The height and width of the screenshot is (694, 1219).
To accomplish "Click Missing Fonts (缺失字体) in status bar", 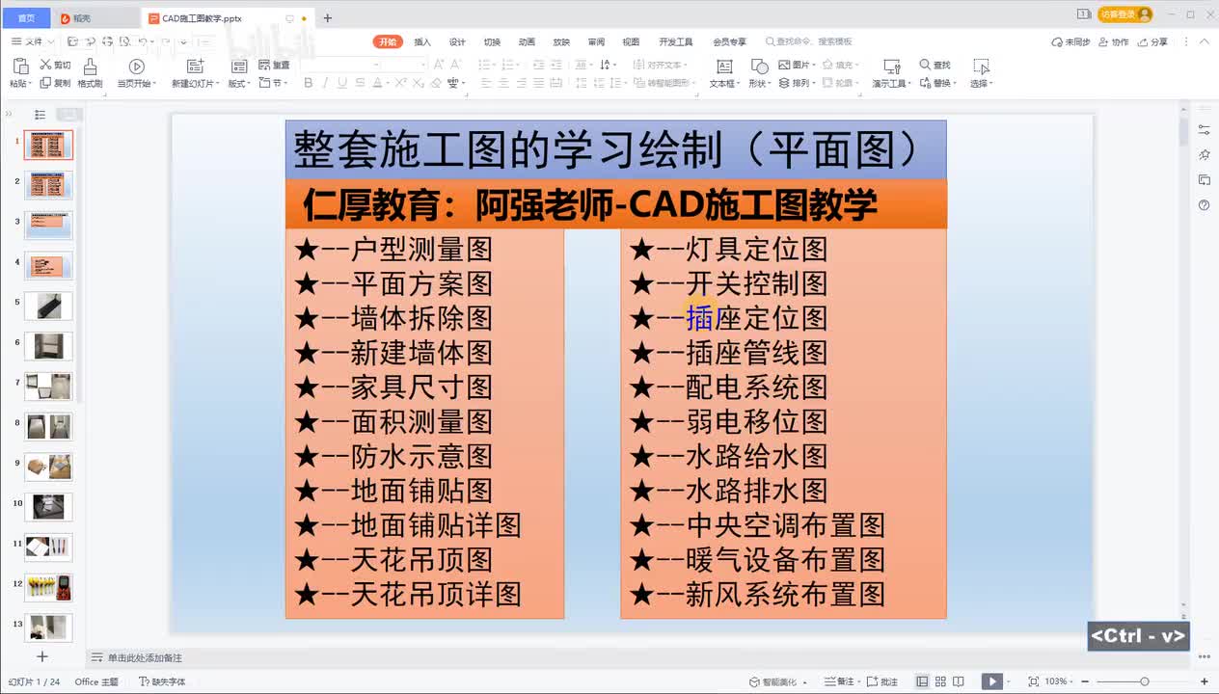I will click(162, 681).
